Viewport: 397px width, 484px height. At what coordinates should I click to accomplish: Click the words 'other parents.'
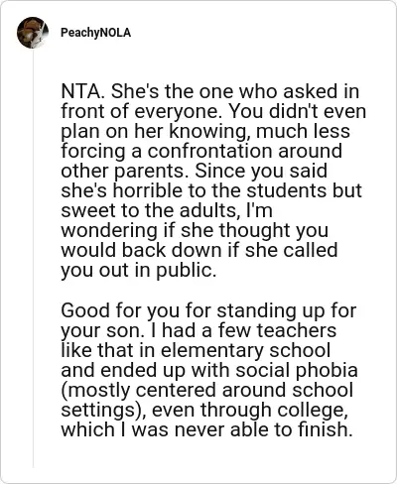(125, 171)
